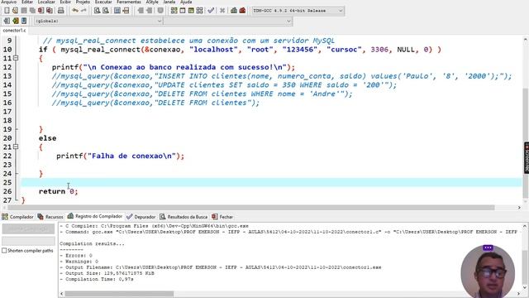Click the Open file toolbar icon
The width and height of the screenshot is (529, 298).
click(x=15, y=11)
